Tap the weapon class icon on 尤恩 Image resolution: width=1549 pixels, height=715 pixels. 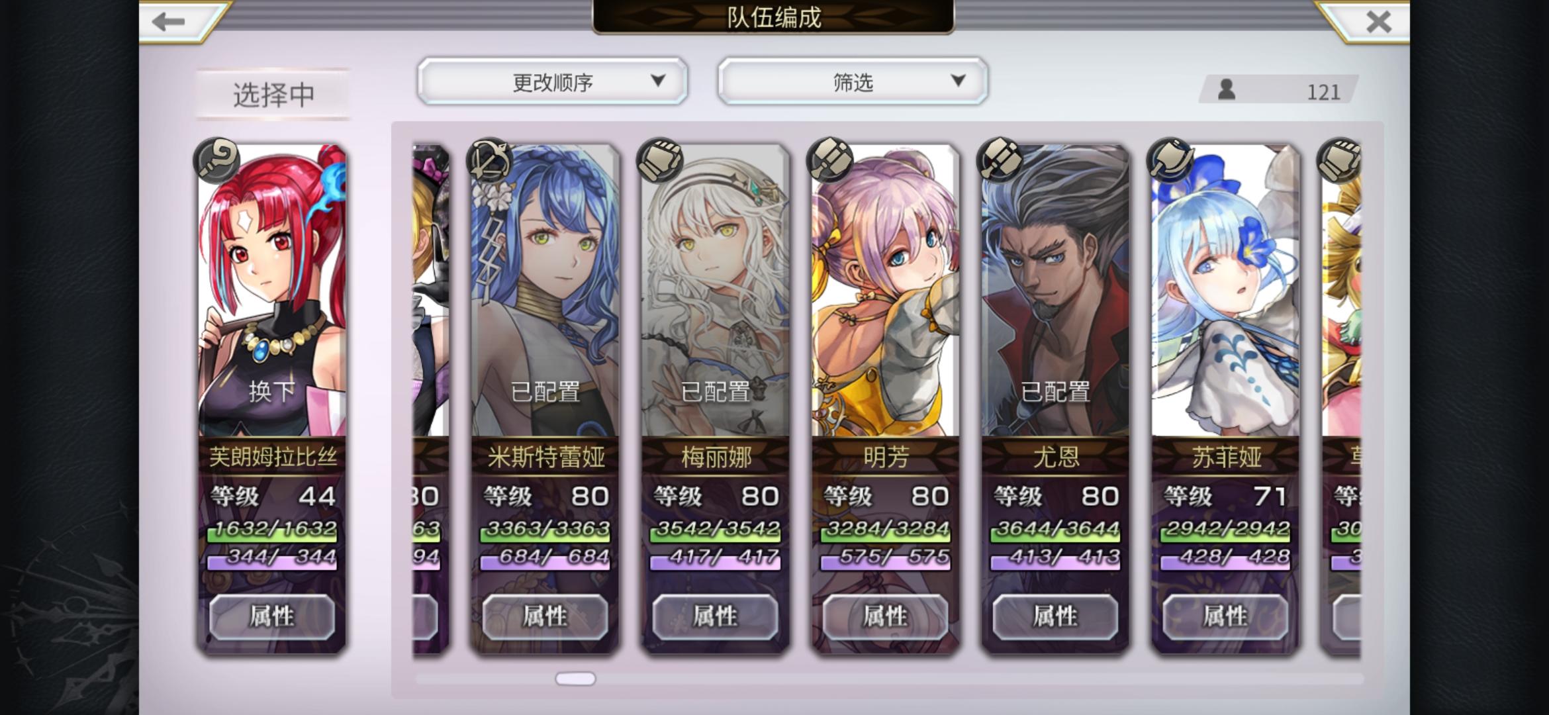click(1000, 160)
